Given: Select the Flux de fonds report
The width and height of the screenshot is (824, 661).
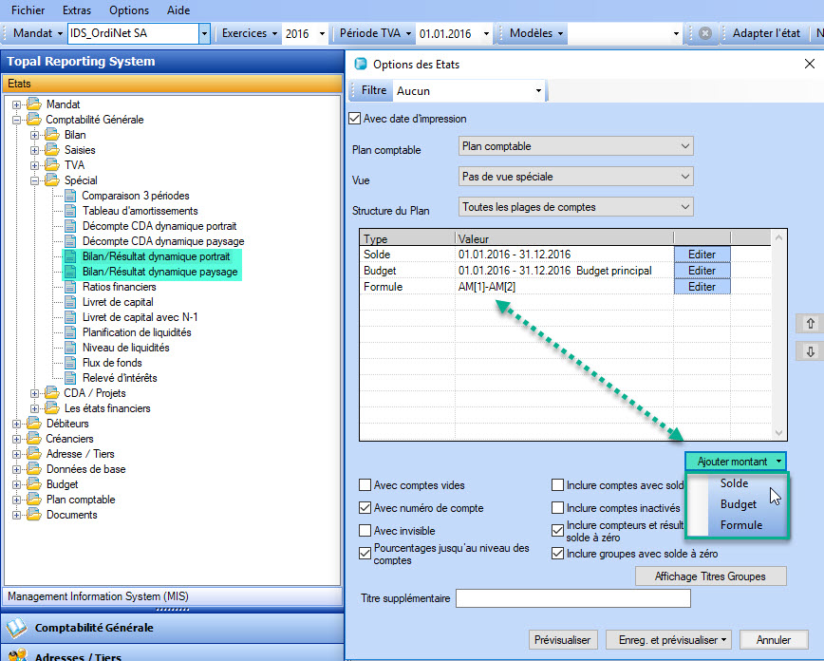Looking at the screenshot, I should point(112,363).
